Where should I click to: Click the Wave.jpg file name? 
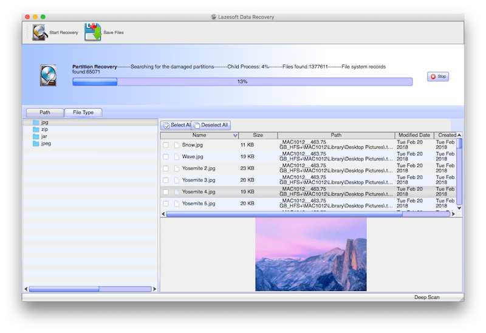[193, 157]
